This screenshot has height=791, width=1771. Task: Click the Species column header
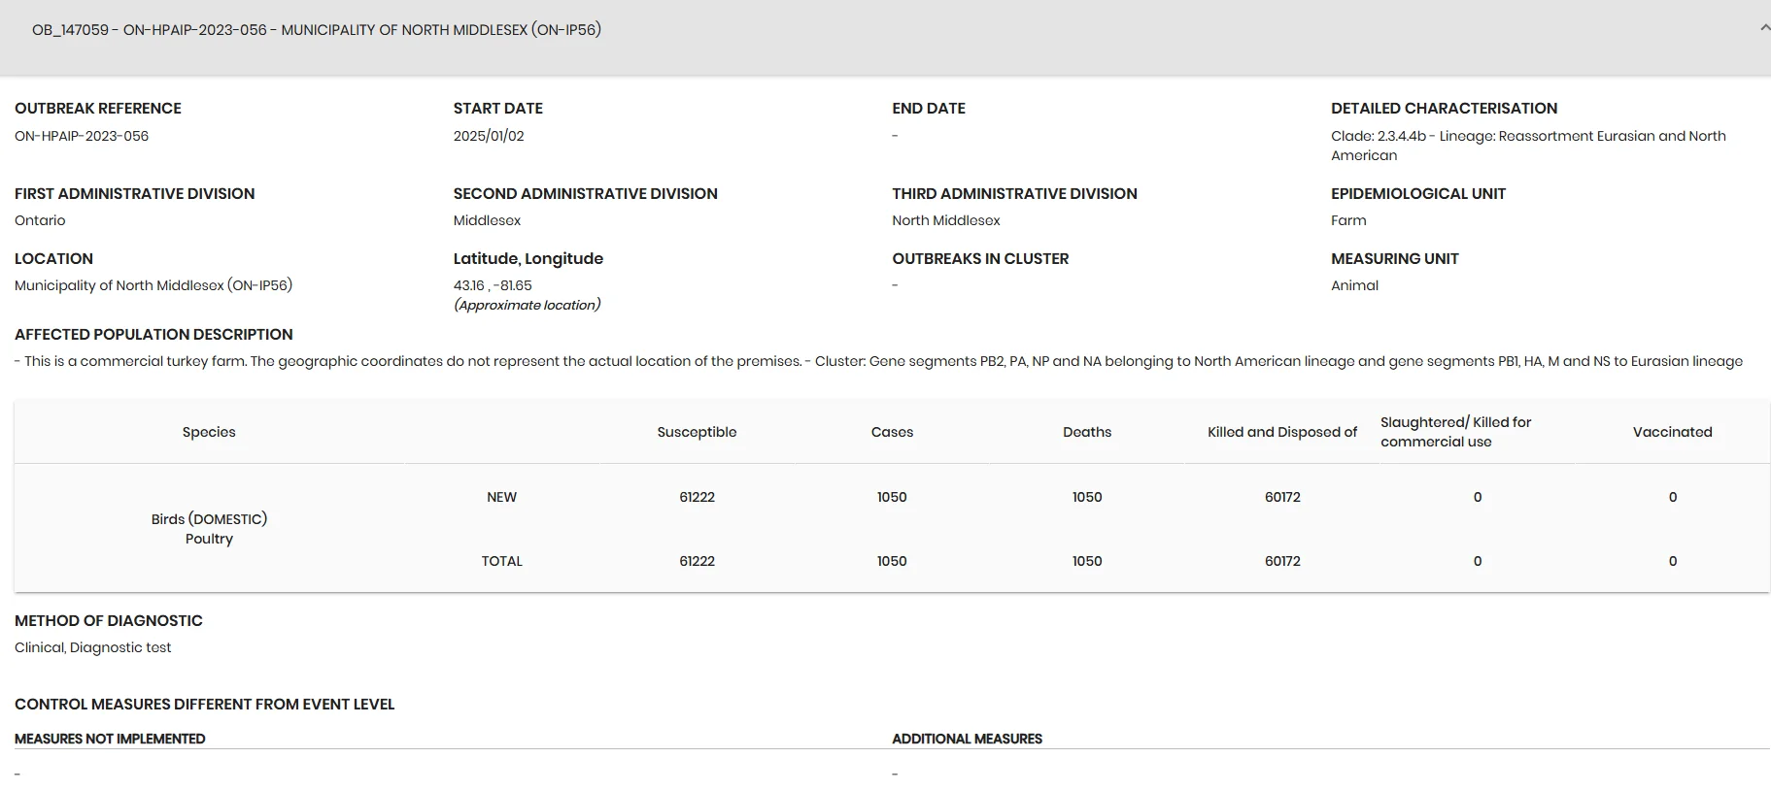pos(209,432)
